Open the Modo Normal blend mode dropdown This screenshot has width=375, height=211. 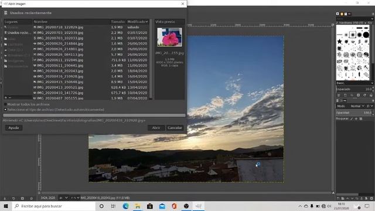click(357, 106)
